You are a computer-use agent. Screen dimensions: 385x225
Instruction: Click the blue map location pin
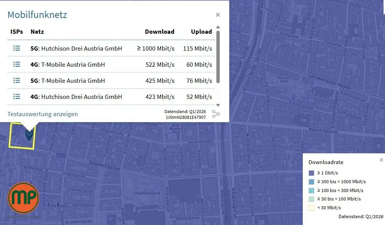(x=29, y=135)
